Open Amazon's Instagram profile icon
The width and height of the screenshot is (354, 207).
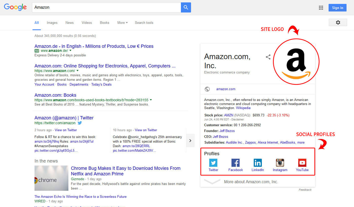(x=280, y=163)
